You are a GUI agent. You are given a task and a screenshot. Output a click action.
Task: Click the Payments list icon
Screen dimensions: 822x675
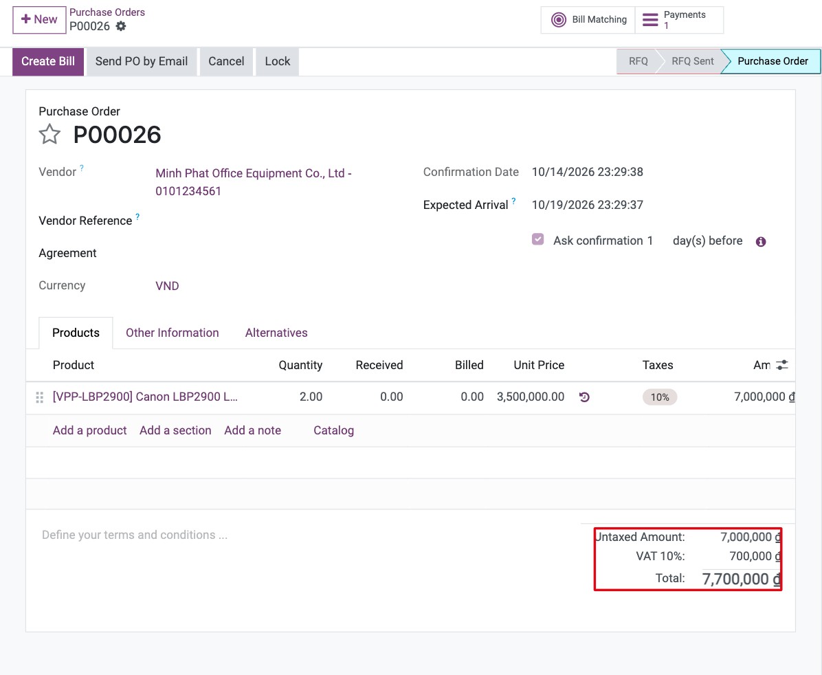pyautogui.click(x=650, y=20)
